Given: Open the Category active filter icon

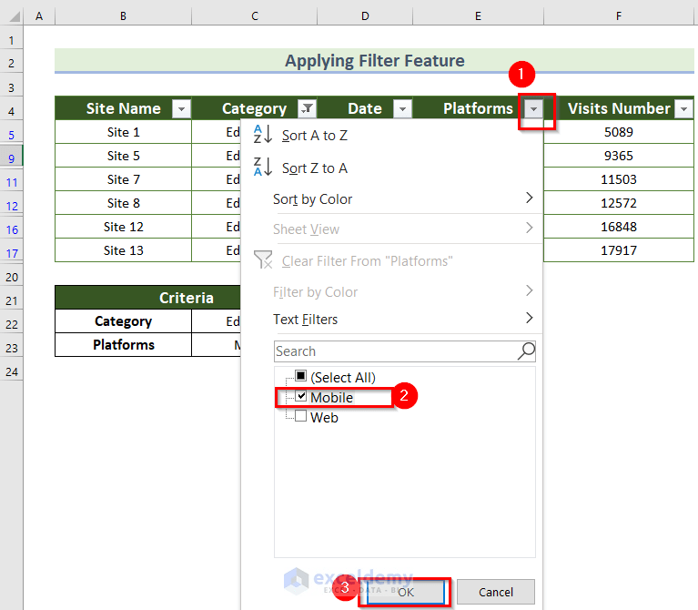Looking at the screenshot, I should point(308,108).
